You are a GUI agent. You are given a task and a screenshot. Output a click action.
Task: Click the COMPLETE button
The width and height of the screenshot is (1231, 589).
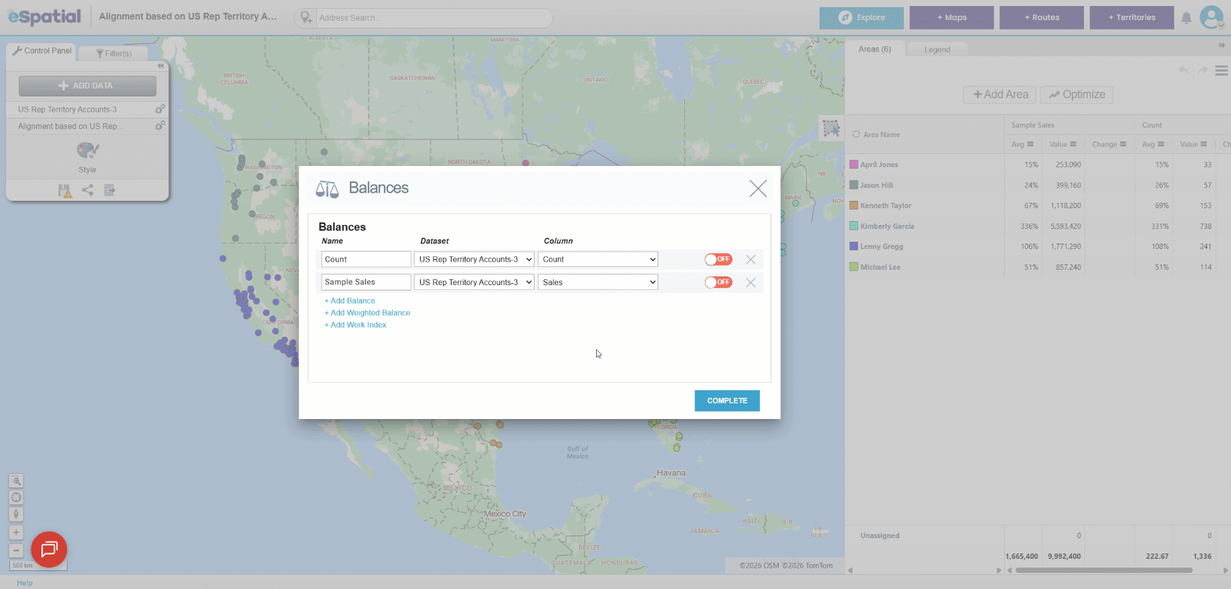[x=727, y=400]
